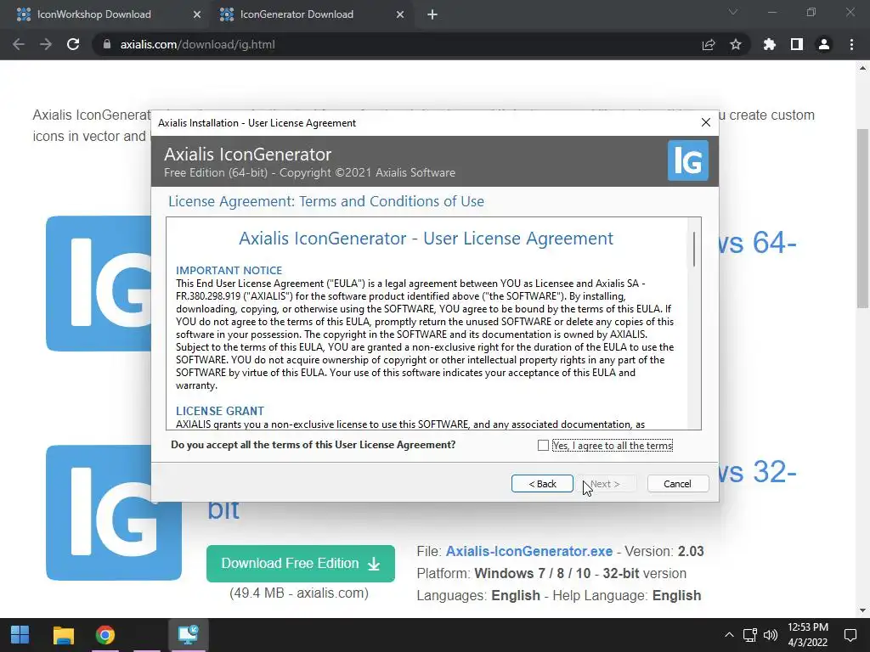Open a new browser tab
This screenshot has width=870, height=652.
tap(432, 15)
